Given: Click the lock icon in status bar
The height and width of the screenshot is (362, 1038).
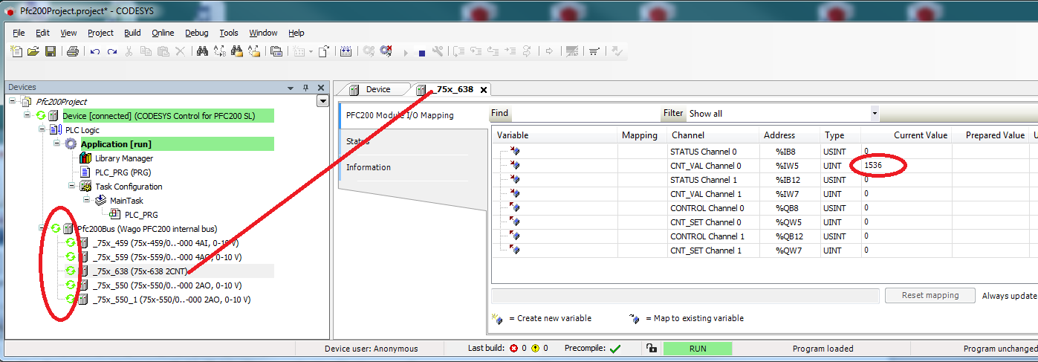Looking at the screenshot, I should [651, 348].
